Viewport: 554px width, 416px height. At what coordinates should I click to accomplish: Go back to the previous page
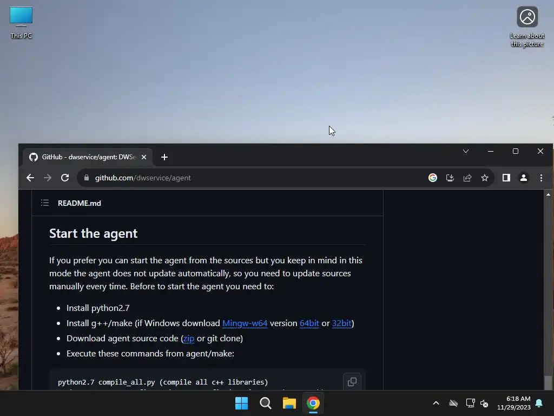coord(30,178)
